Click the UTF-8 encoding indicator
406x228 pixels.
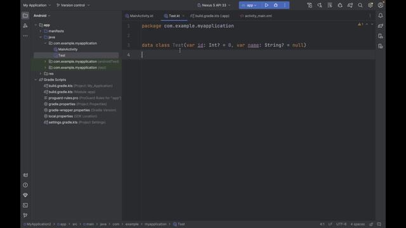tap(341, 224)
